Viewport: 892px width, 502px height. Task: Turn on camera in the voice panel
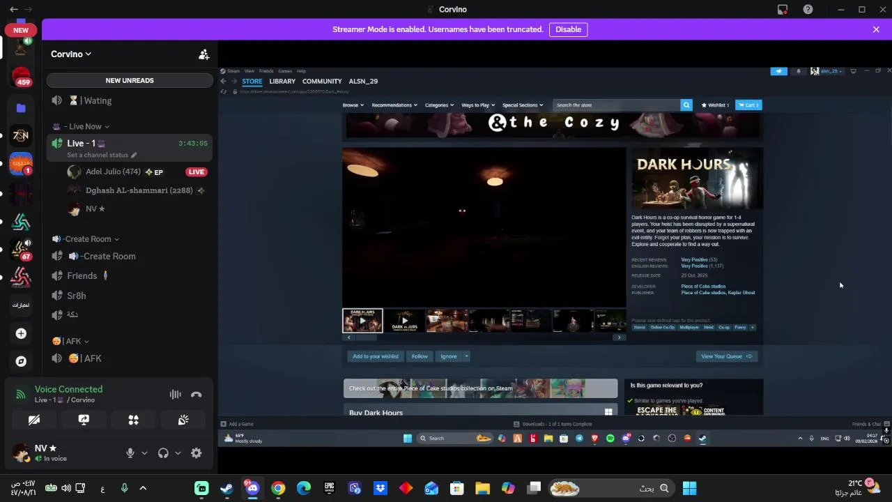[x=33, y=420]
